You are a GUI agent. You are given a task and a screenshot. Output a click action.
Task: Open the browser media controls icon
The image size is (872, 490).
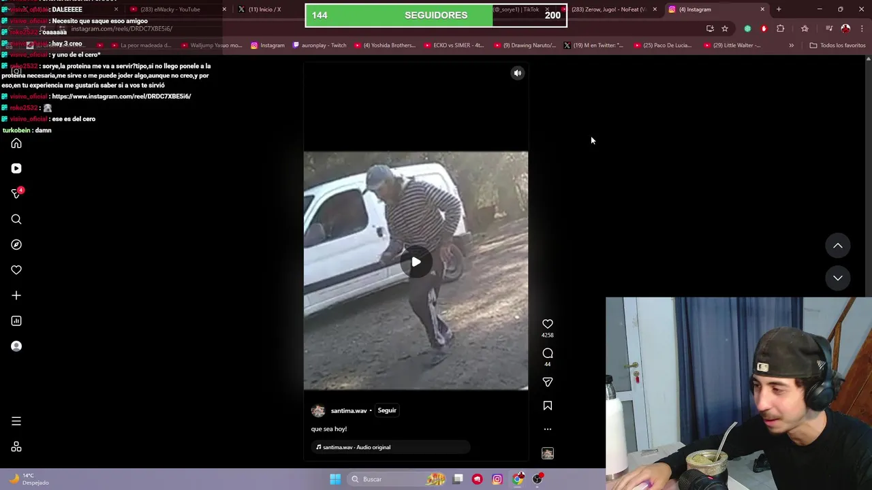[829, 29]
